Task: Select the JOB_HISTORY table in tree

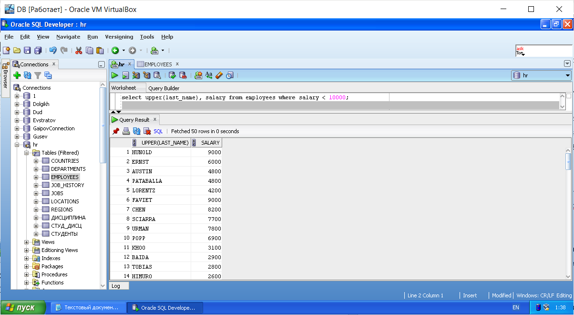Action: (x=68, y=185)
